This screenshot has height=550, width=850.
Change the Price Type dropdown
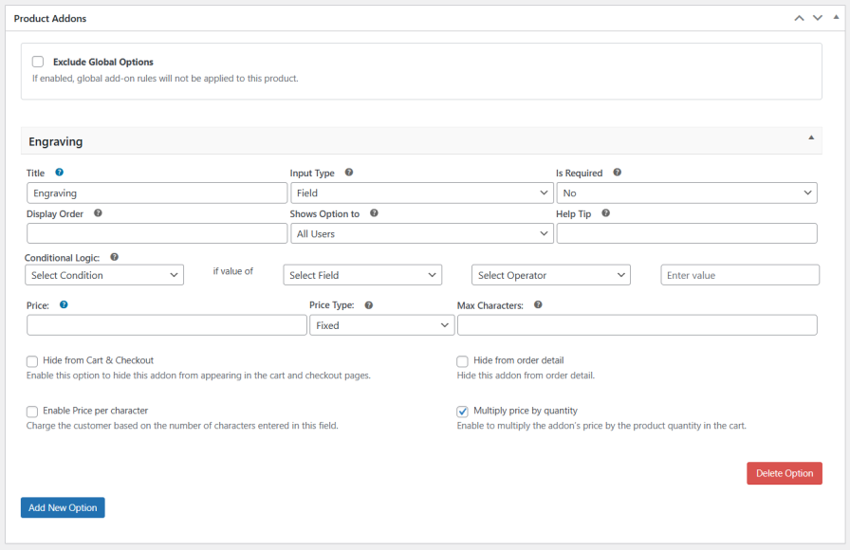point(381,324)
